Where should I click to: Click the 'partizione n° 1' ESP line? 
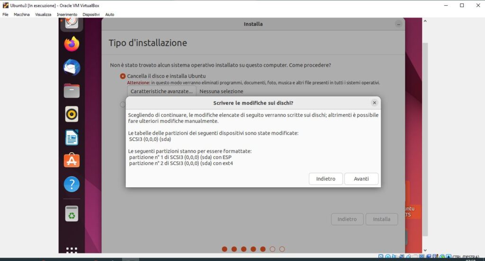[x=180, y=157]
